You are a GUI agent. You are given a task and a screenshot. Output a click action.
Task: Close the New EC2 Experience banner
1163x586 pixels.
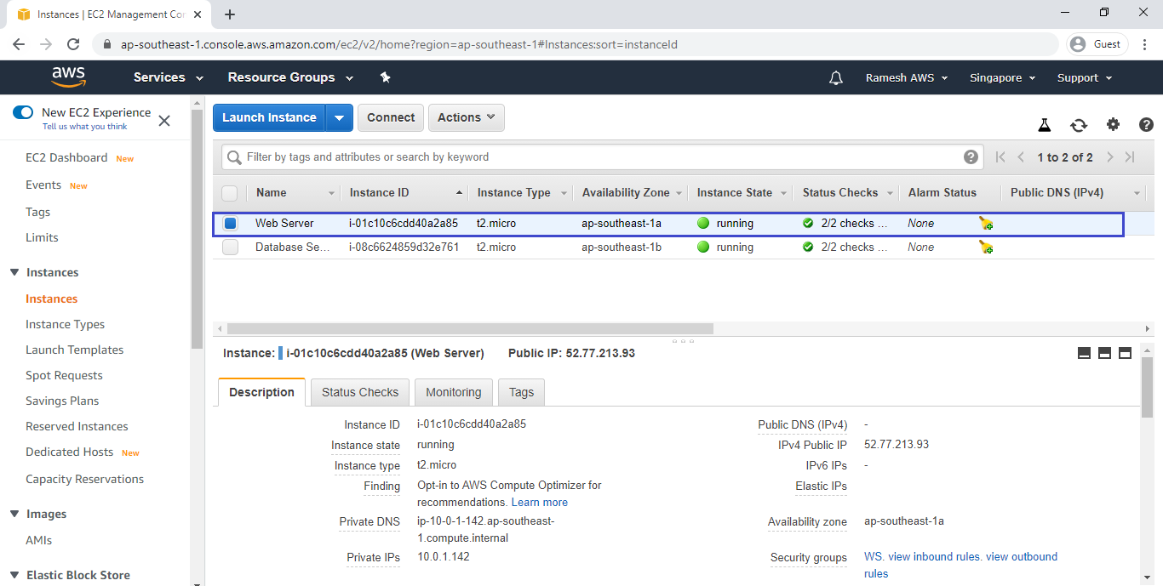point(164,121)
